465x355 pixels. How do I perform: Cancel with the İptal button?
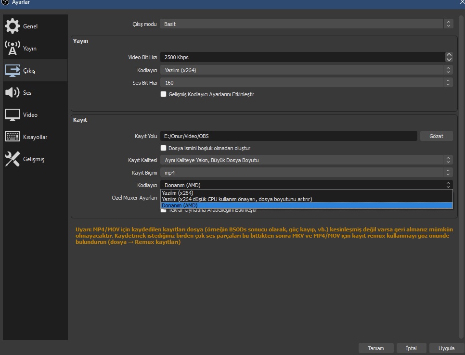point(411,348)
